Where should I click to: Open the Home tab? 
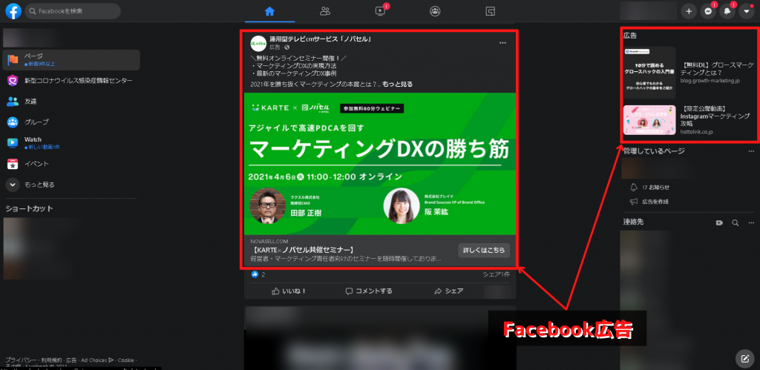coord(269,11)
